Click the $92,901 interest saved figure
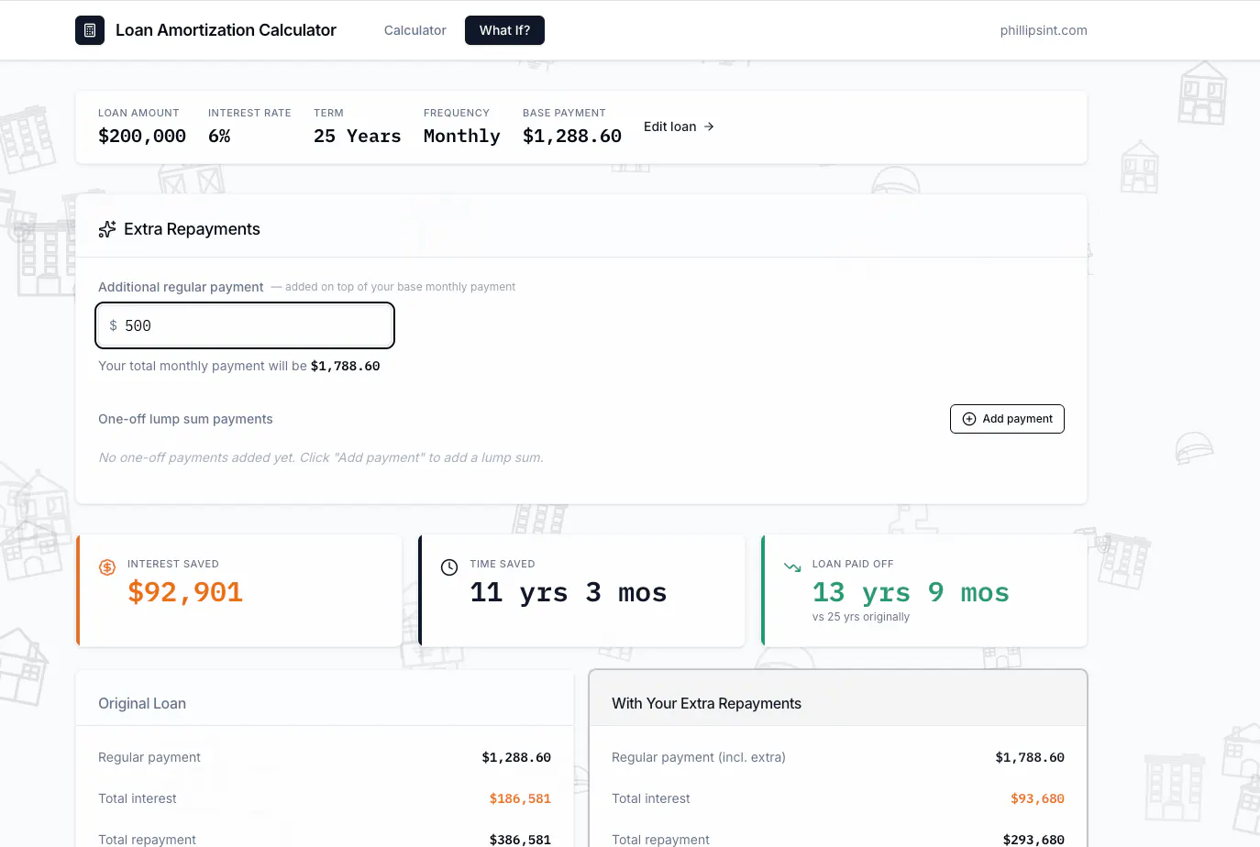The image size is (1260, 847). click(x=185, y=592)
